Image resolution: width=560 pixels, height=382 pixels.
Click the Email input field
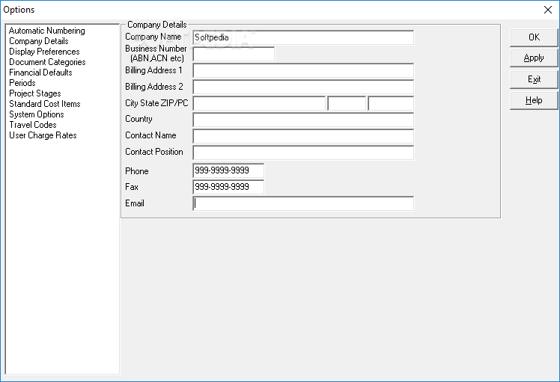coord(303,203)
